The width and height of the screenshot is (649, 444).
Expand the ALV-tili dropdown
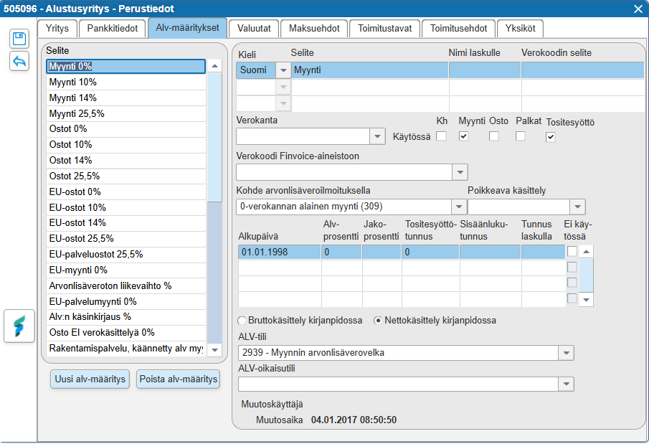566,353
